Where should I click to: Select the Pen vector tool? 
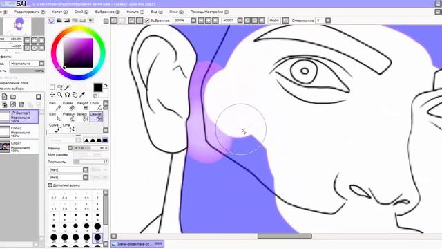(55, 106)
